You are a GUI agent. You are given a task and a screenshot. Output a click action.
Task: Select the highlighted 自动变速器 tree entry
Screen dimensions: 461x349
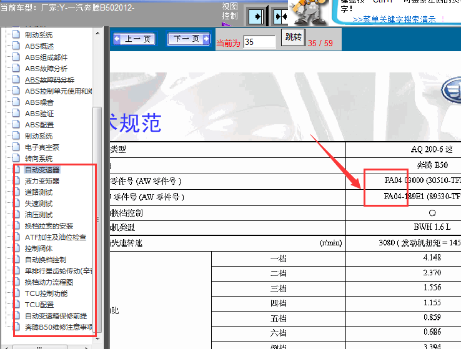(x=42, y=170)
